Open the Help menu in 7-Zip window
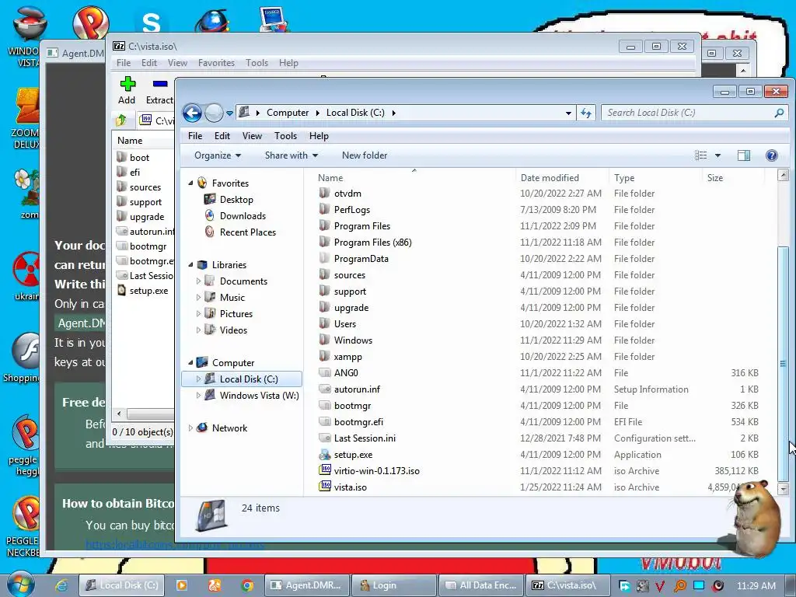The height and width of the screenshot is (597, 796). (x=288, y=63)
